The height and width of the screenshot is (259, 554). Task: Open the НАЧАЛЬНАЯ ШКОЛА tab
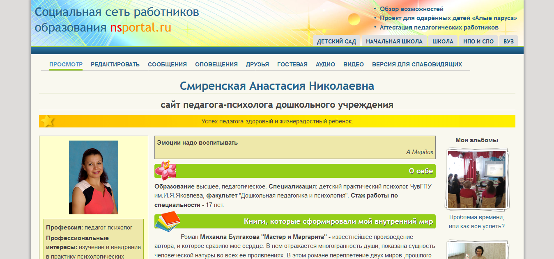(394, 41)
